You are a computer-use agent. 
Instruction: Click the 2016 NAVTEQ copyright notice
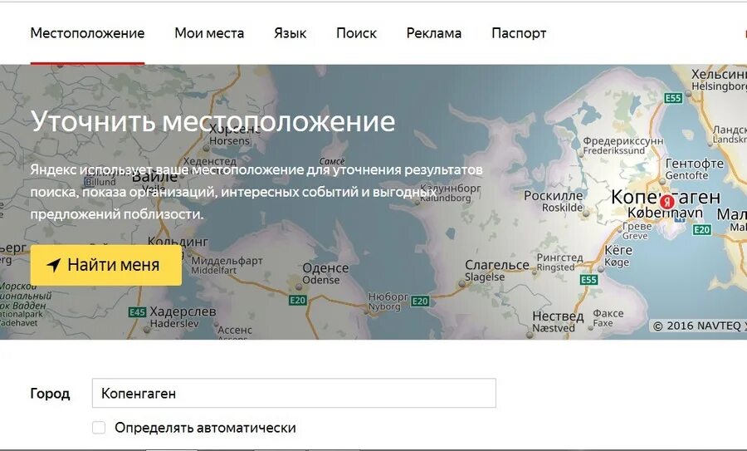(698, 326)
